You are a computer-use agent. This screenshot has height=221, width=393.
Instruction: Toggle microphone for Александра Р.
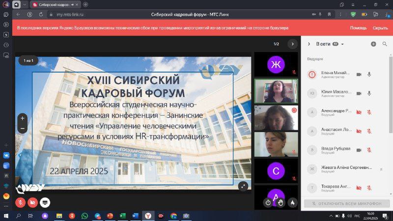point(369,111)
